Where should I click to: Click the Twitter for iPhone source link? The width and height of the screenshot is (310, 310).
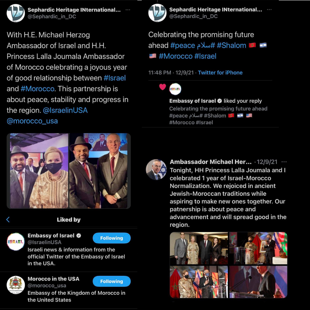(x=220, y=73)
